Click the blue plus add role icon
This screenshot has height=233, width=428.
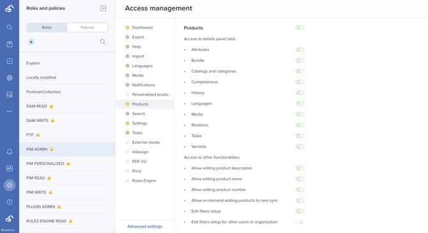(x=31, y=42)
